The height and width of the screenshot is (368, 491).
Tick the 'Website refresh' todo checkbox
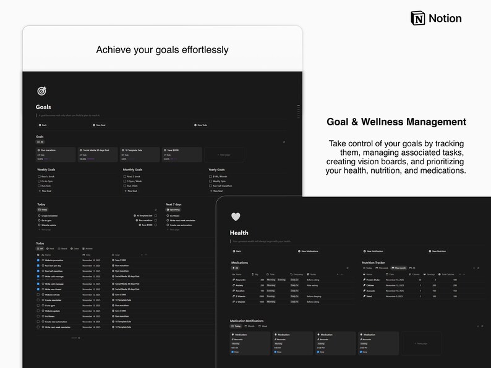[38, 295]
